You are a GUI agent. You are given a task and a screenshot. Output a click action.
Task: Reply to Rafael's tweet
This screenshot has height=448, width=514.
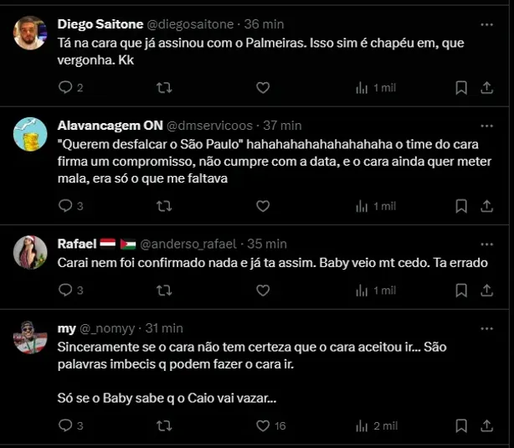point(65,290)
